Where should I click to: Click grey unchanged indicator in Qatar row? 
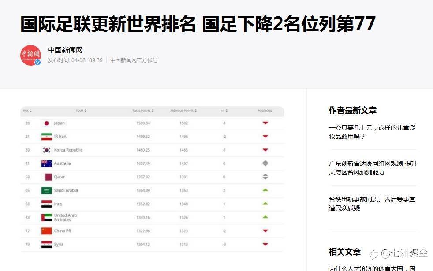[265, 177]
